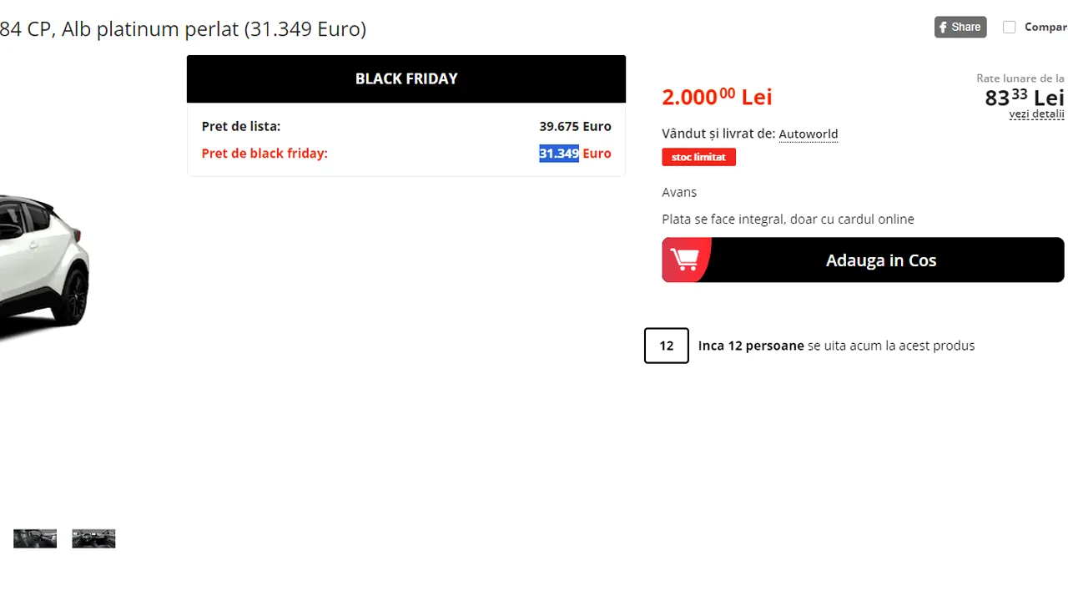Select the second interior thumbnail

pos(93,538)
